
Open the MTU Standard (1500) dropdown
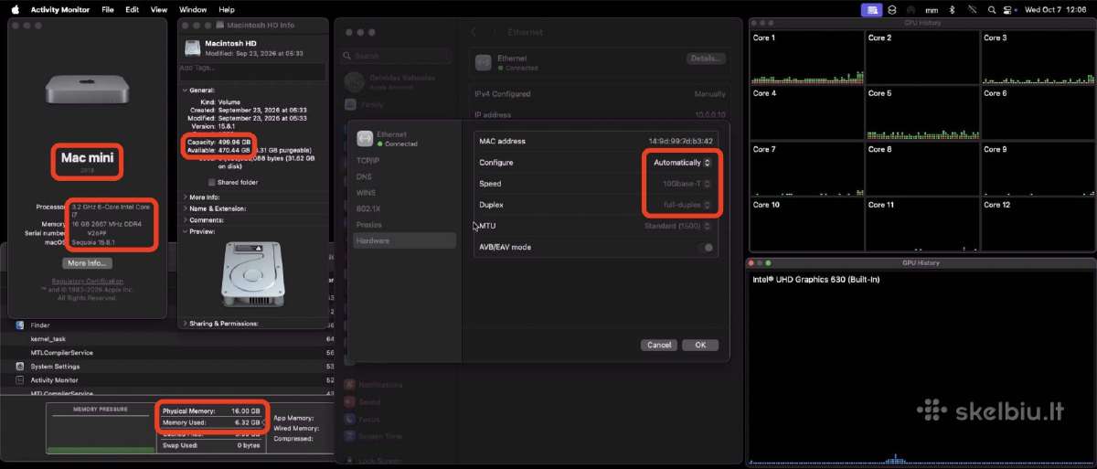click(x=677, y=226)
